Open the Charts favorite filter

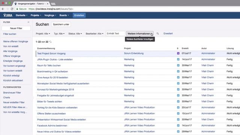click(7, 97)
